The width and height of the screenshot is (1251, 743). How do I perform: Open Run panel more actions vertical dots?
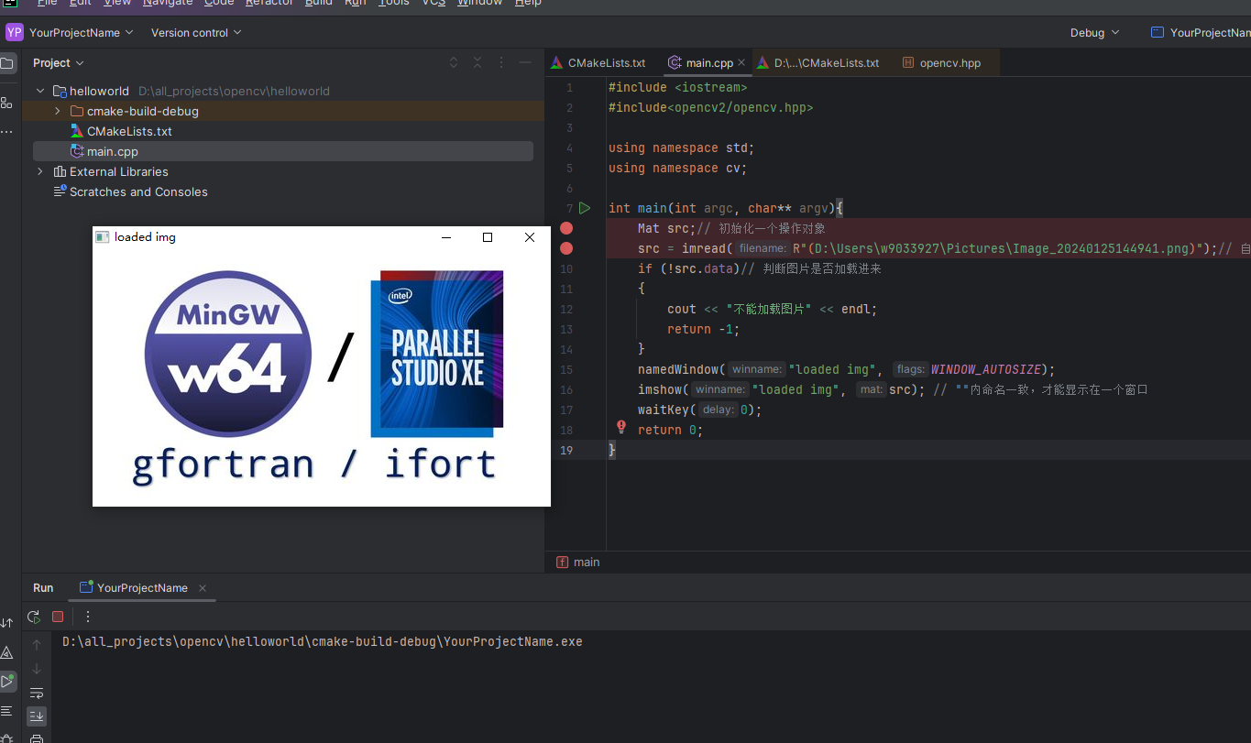tap(88, 617)
